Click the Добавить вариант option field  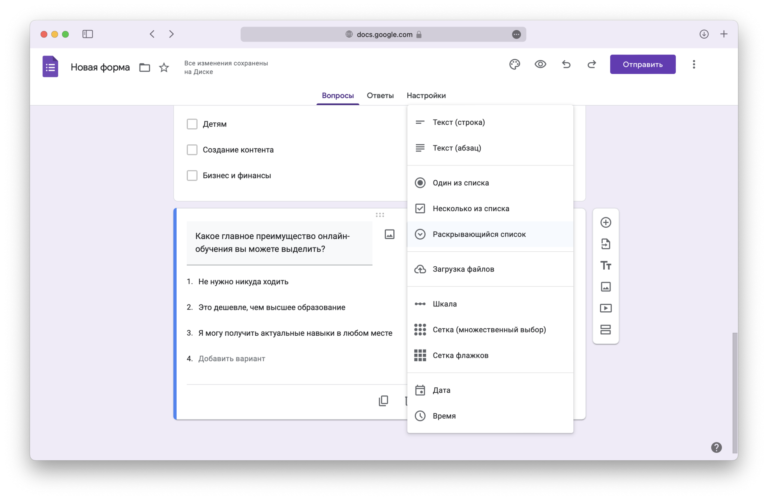click(x=231, y=359)
